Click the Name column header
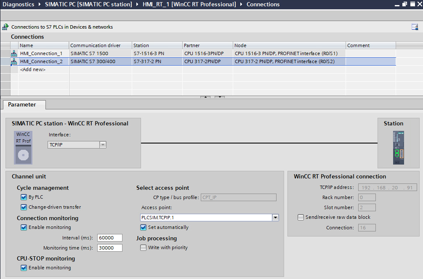The image size is (423, 279). click(43, 45)
